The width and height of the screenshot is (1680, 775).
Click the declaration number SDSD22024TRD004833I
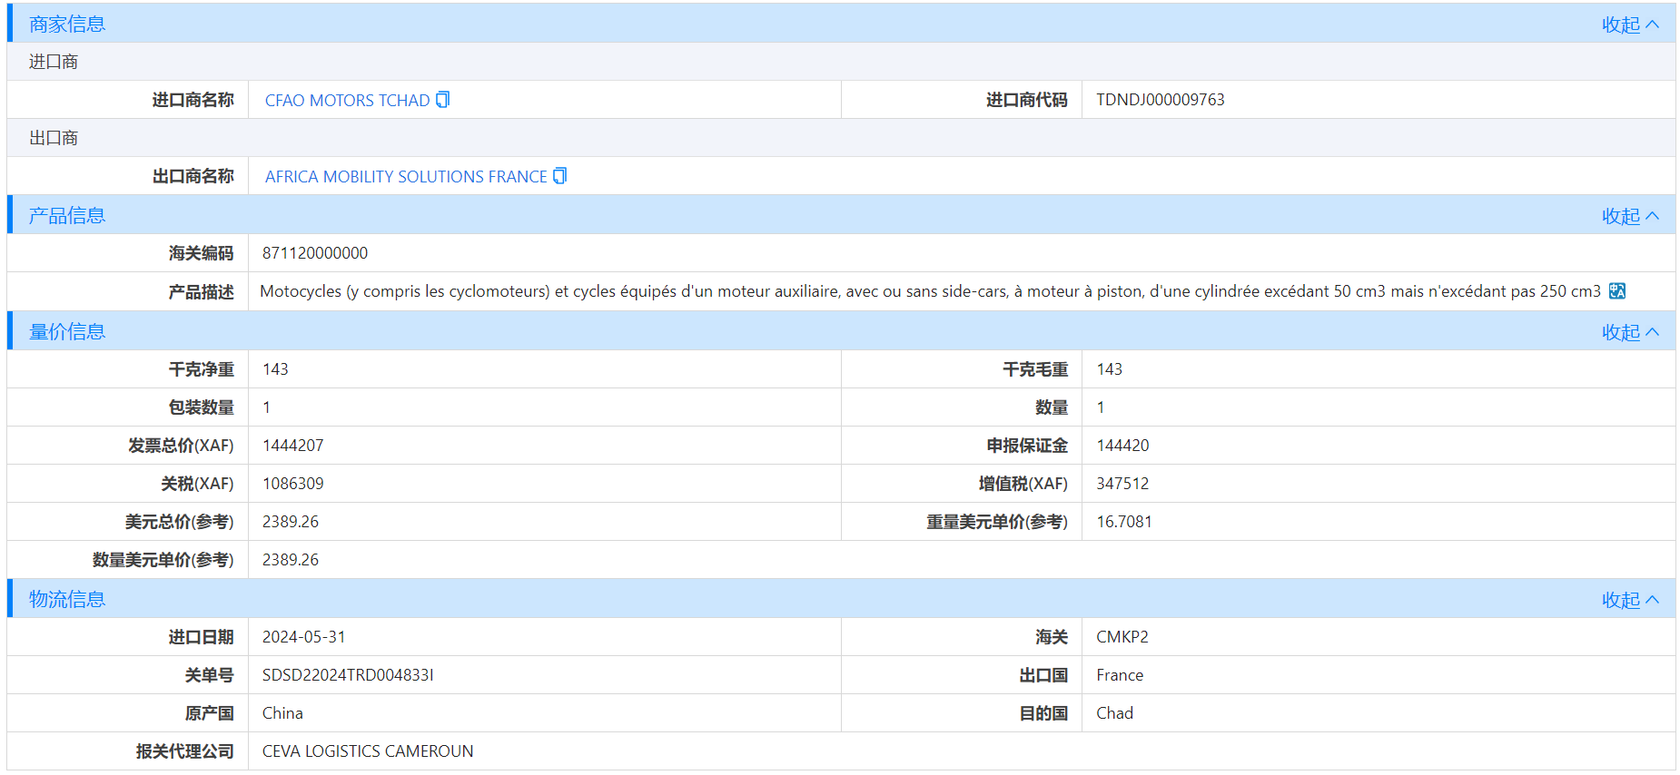tap(348, 675)
